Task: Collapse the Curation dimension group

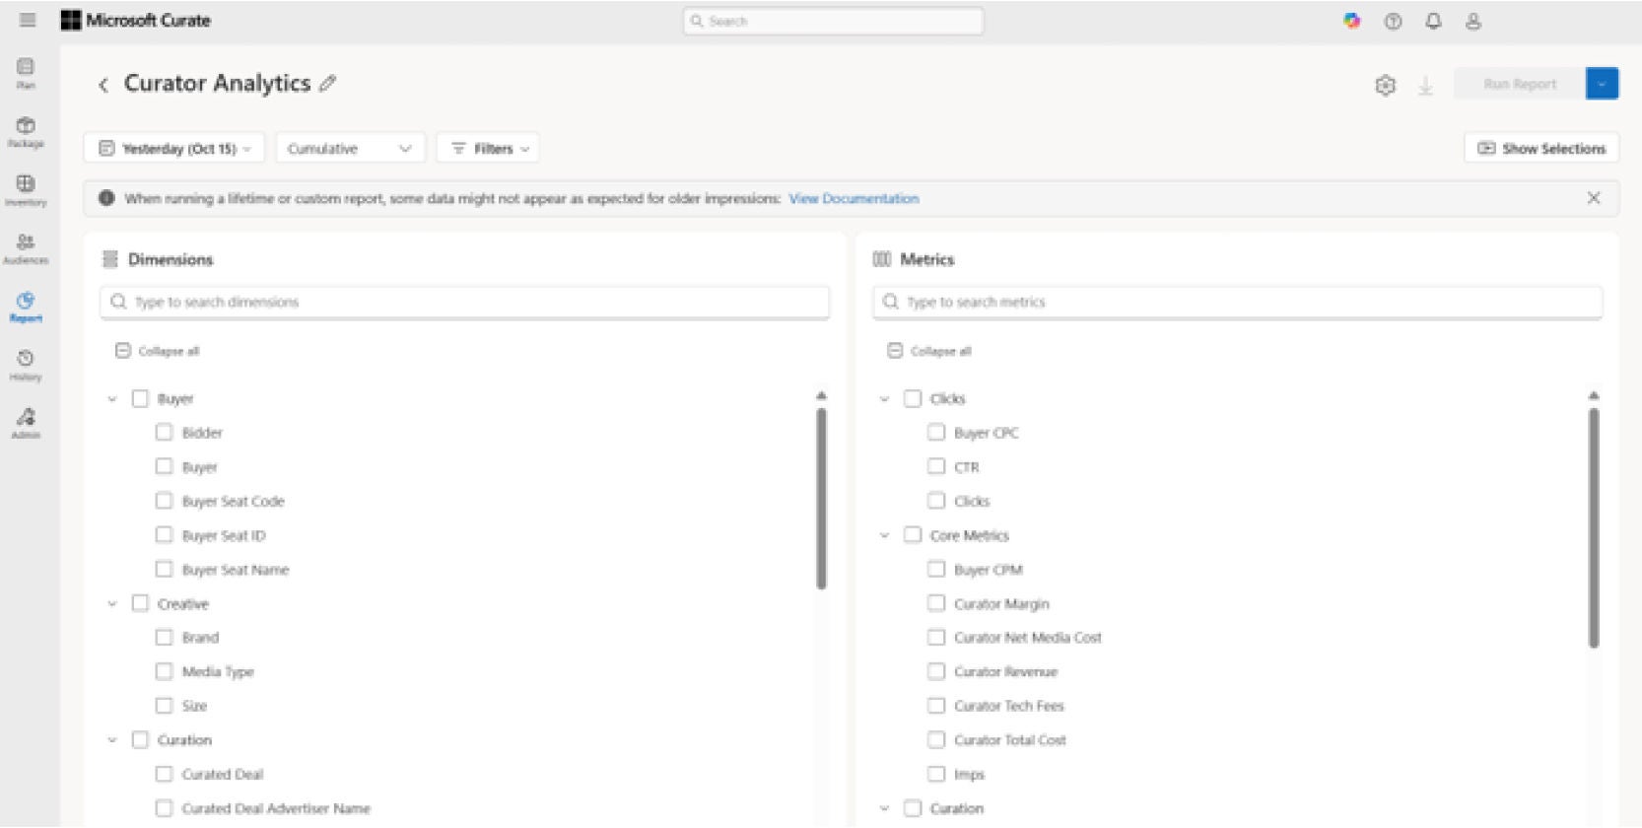Action: (112, 740)
